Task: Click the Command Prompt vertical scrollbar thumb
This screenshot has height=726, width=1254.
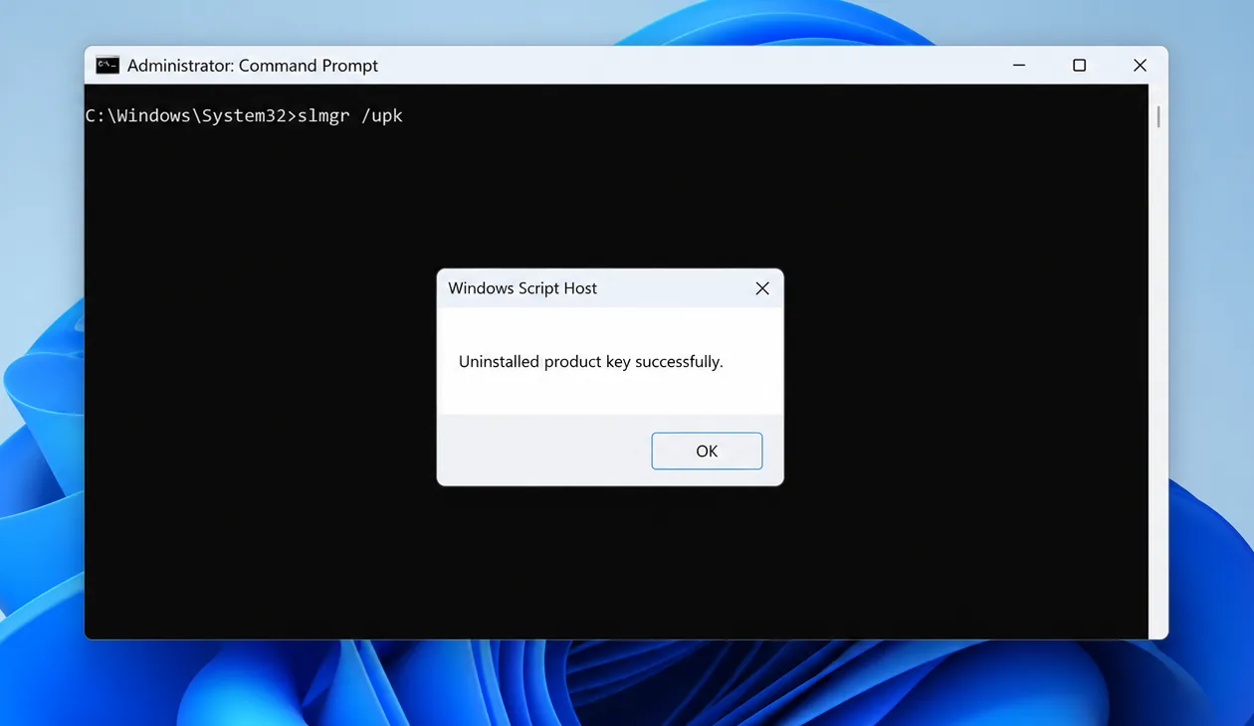Action: pyautogui.click(x=1158, y=116)
